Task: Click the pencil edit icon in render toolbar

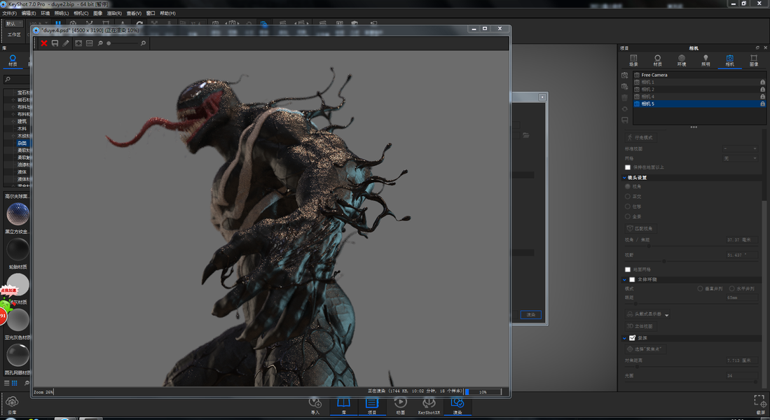Action: pos(66,43)
